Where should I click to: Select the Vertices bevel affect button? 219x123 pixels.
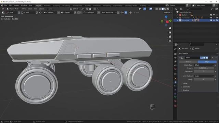pos(189,62)
